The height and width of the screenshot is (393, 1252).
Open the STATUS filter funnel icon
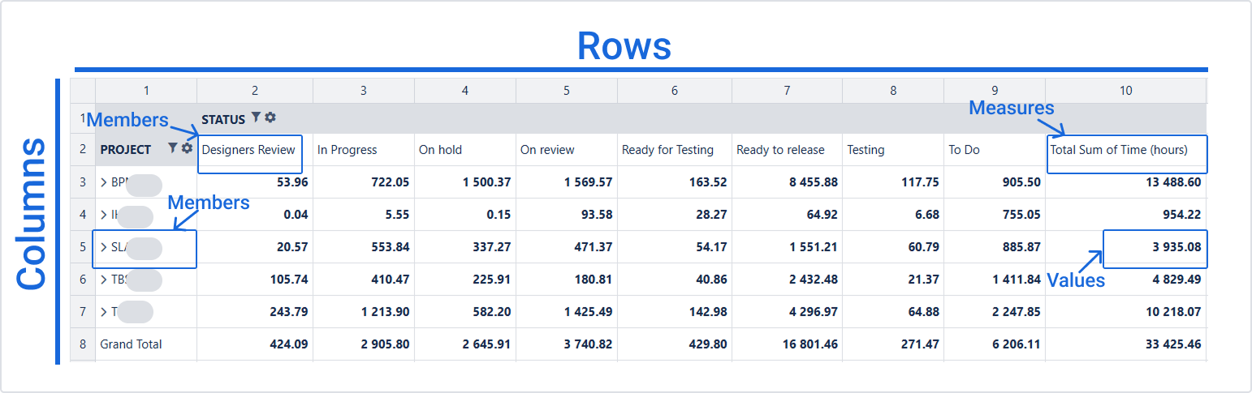[x=256, y=117]
